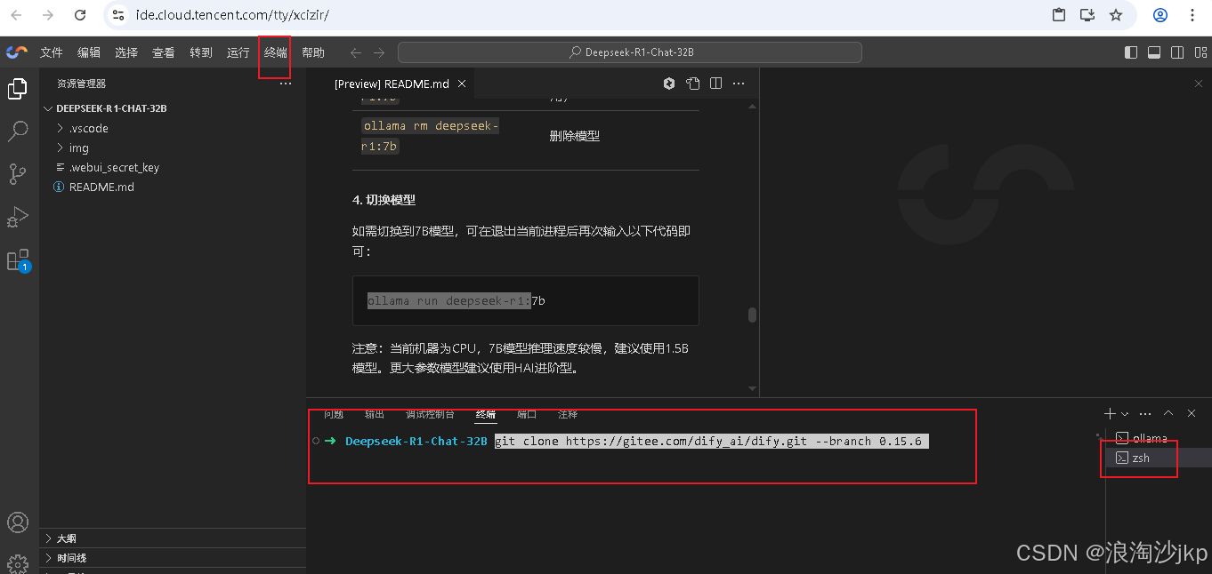Screen dimensions: 1212x574
Task: Click the Deepseek-R1-Chat-32B command center search
Action: pyautogui.click(x=630, y=52)
